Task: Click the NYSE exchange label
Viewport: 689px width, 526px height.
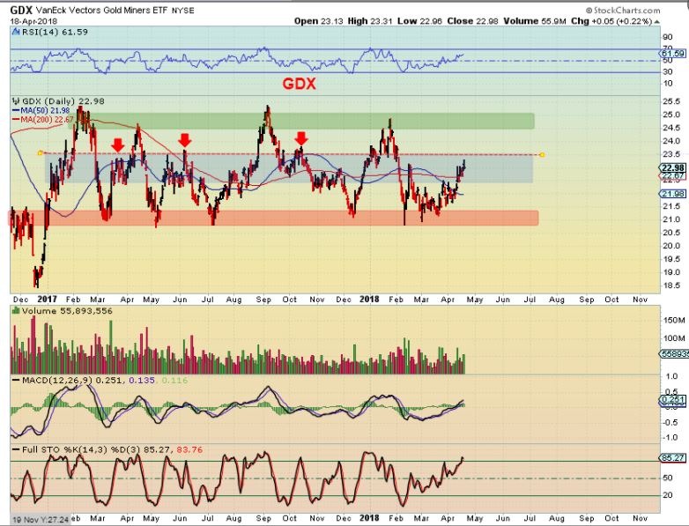Action: (x=182, y=11)
